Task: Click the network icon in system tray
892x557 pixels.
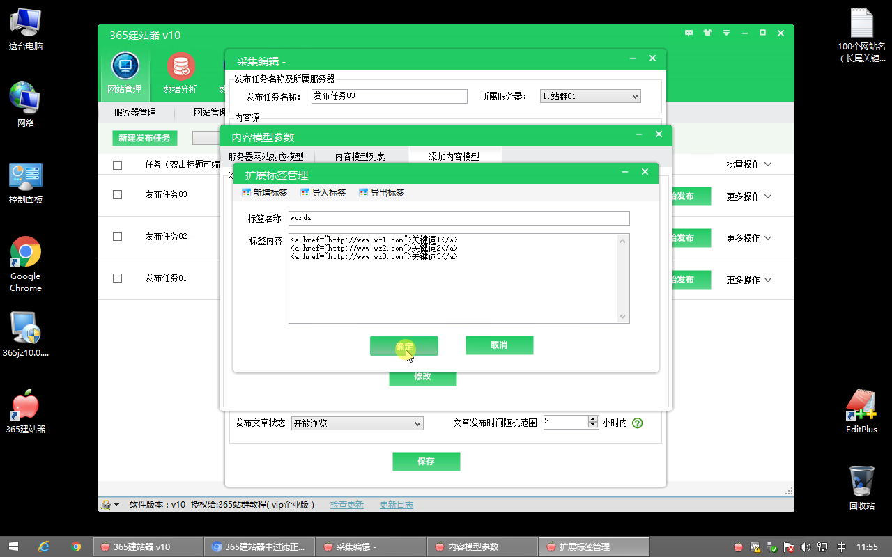Action: tap(823, 547)
